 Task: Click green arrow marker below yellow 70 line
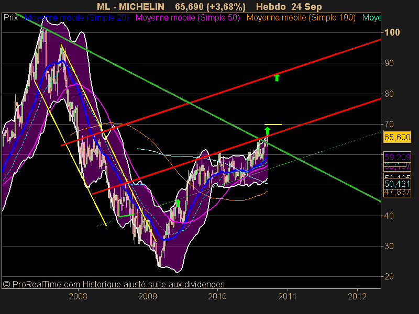[267, 130]
